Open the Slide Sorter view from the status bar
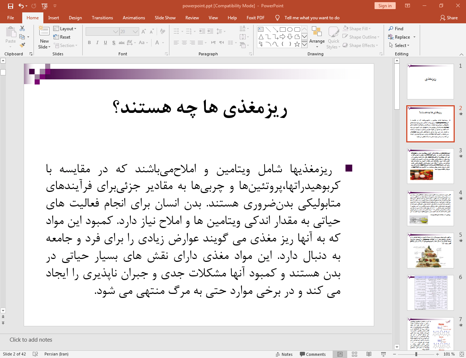This screenshot has height=358, width=466. tap(354, 354)
